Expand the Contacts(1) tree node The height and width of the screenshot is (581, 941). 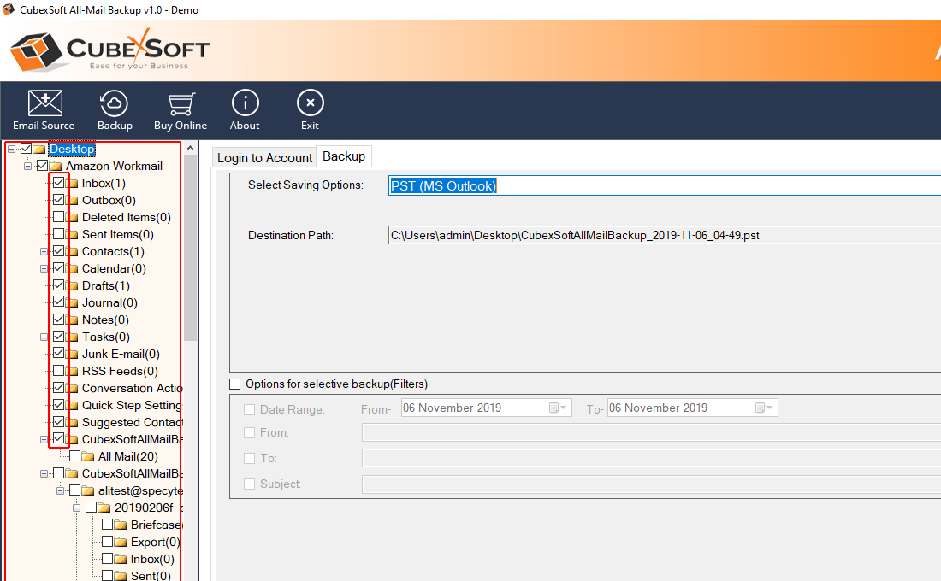44,252
